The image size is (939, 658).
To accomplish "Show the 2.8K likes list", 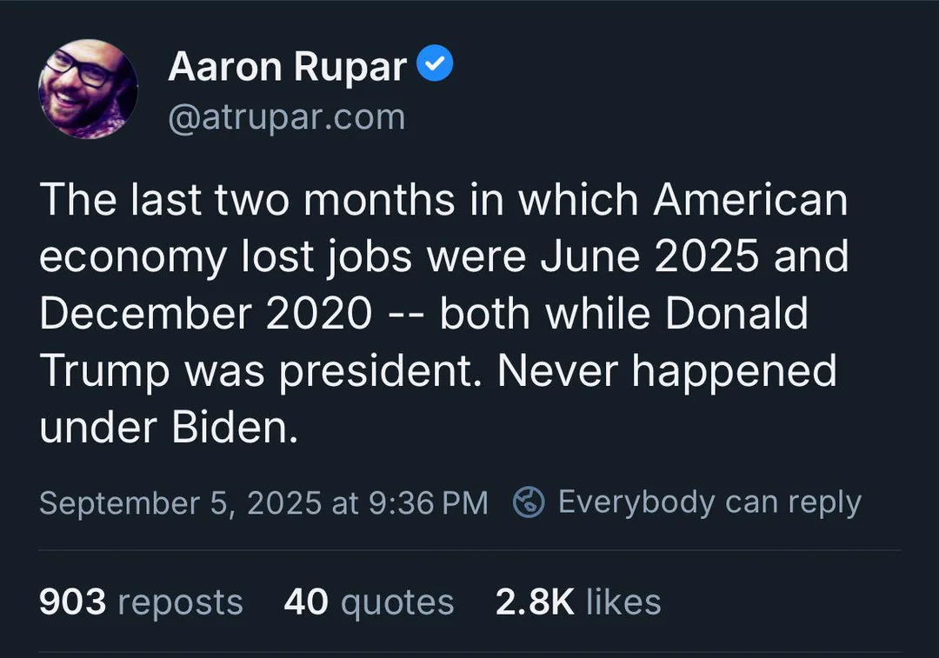I will (x=578, y=602).
